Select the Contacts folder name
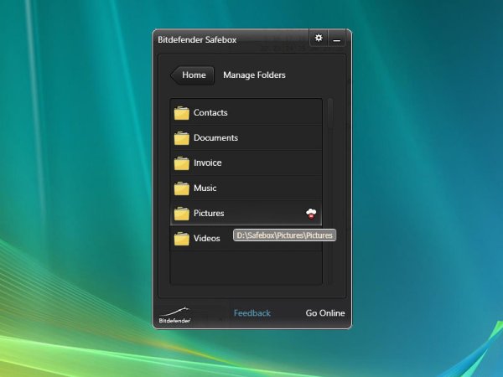 [x=210, y=113]
